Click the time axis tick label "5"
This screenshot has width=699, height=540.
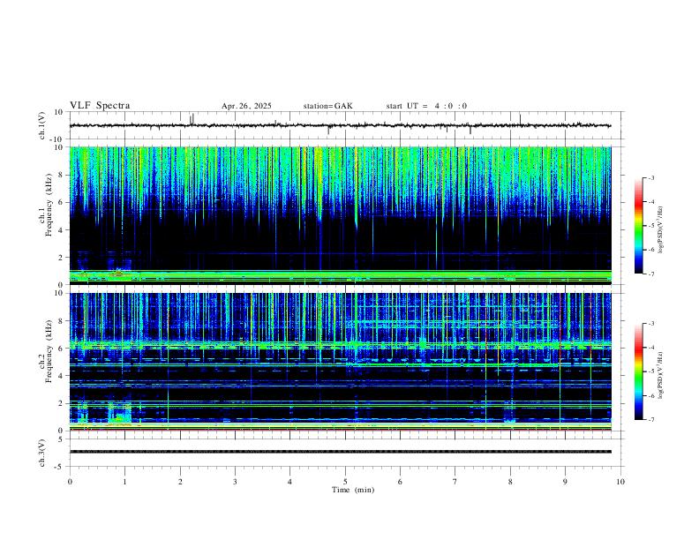point(345,482)
